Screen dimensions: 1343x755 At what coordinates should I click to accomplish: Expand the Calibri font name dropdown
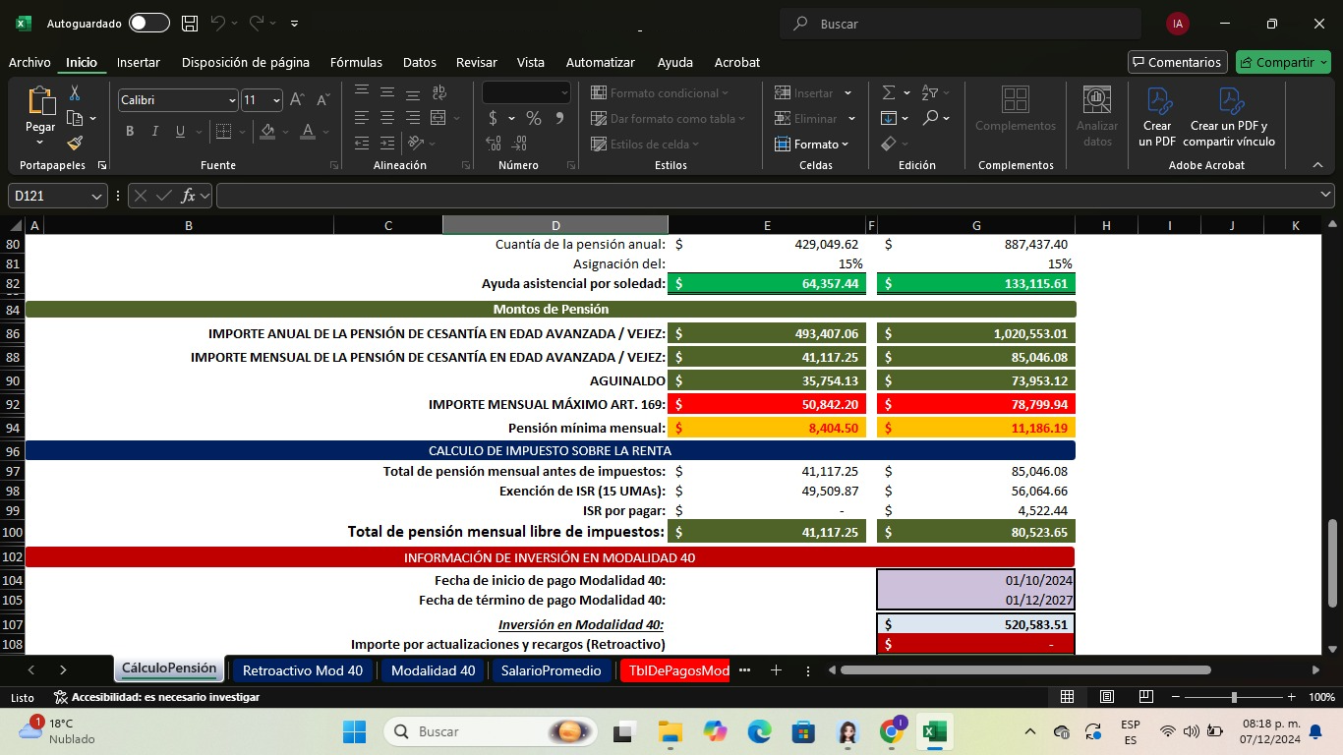[x=232, y=100]
